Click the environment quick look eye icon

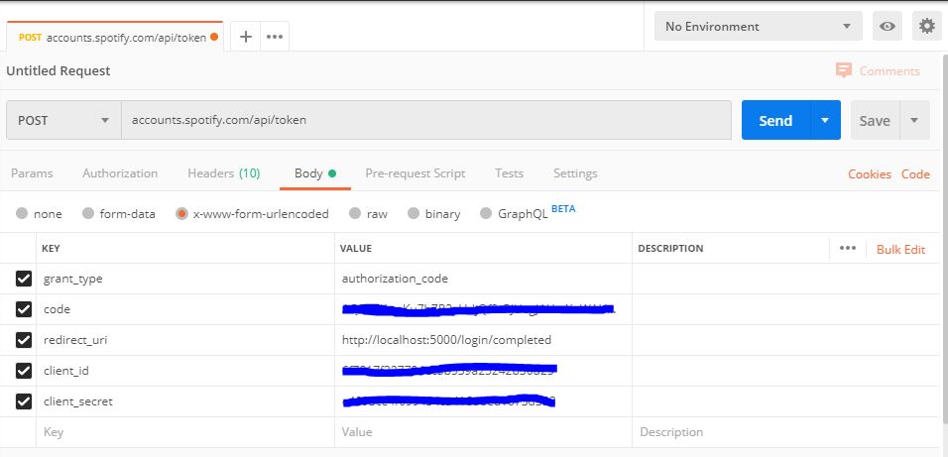(887, 26)
